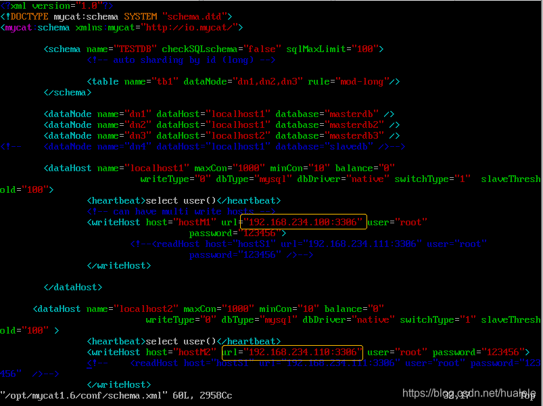
Task: Click the writeHost host hostM2
Action: pyautogui.click(x=196, y=352)
